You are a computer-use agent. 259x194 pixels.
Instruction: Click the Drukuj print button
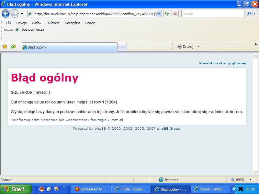185,47
